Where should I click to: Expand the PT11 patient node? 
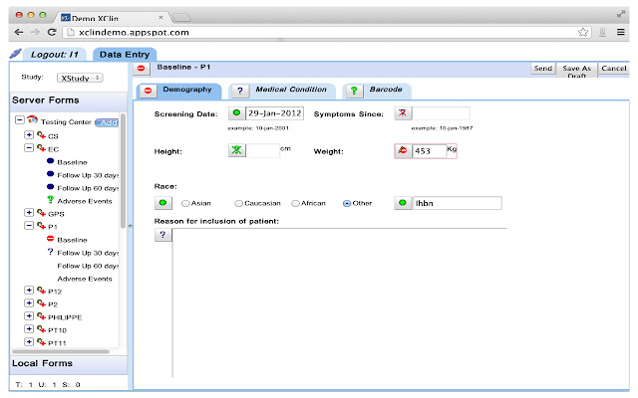(29, 342)
